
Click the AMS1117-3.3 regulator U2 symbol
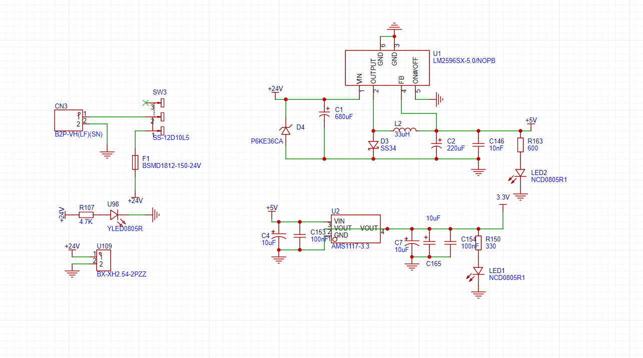[355, 229]
